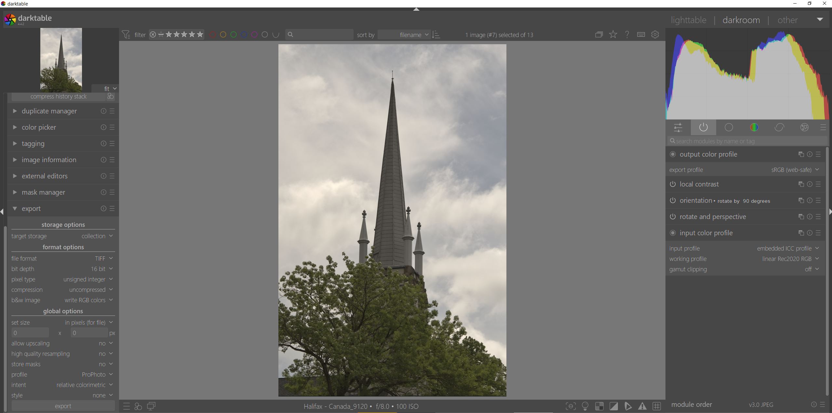Toggle the soft proofing icon
This screenshot has height=413, width=832.
coord(628,406)
